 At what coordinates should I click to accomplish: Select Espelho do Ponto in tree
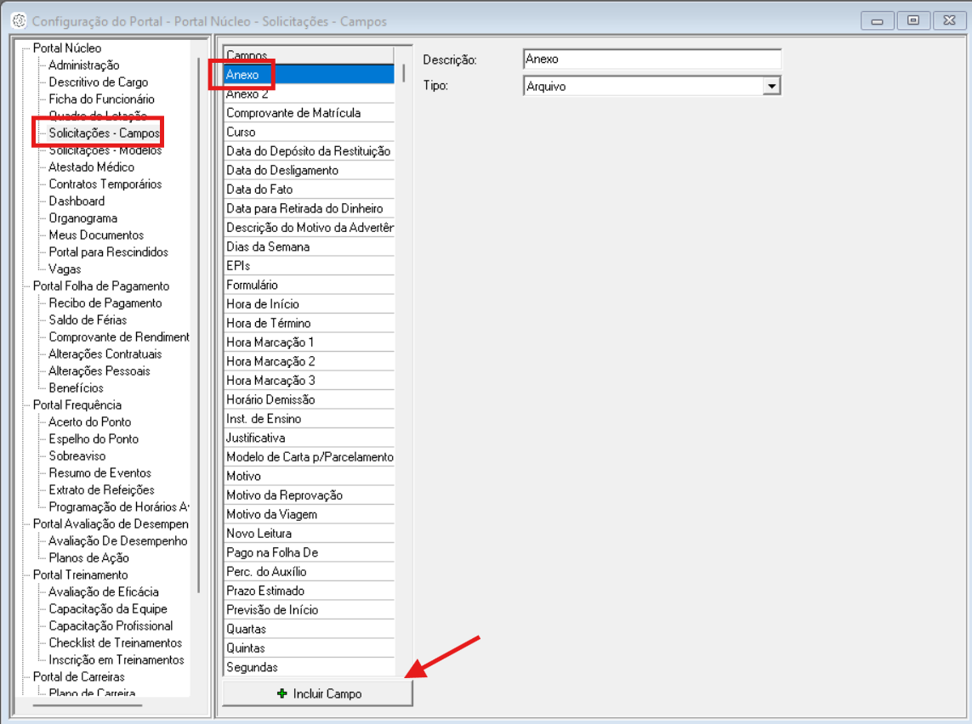[94, 439]
